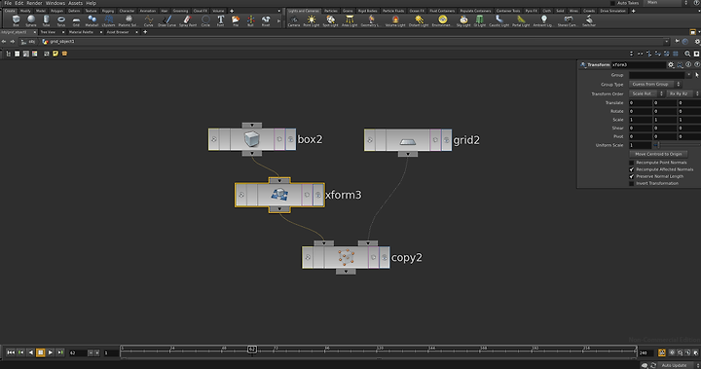Go to the obj path level
The width and height of the screenshot is (701, 369).
coord(29,42)
